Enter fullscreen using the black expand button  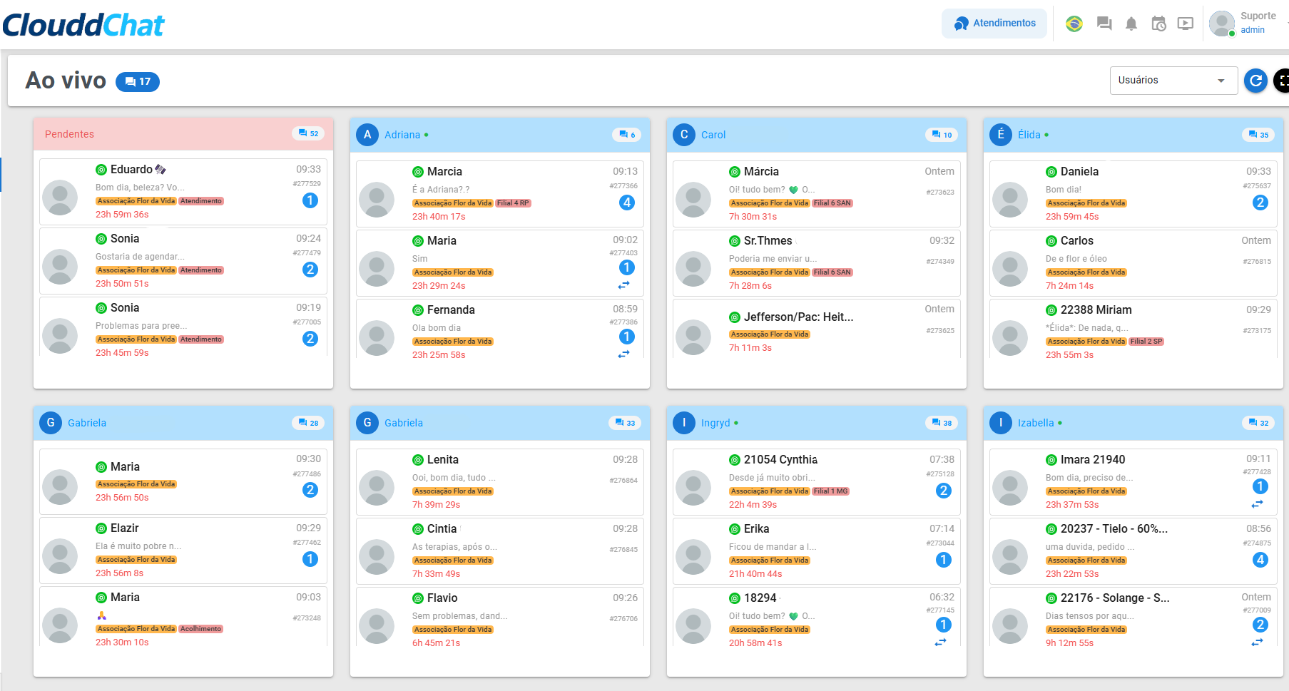1282,81
